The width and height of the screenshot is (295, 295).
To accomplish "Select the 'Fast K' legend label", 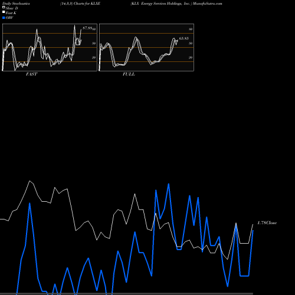I will (x=11, y=13).
